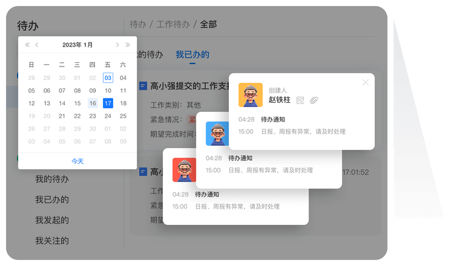Click 工作待办 in the breadcrumb
451x266 pixels.
click(x=172, y=25)
